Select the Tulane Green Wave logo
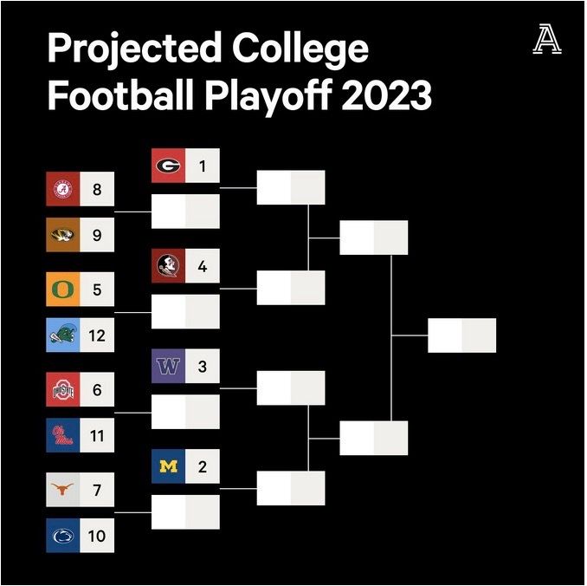Image resolution: width=587 pixels, height=586 pixels. [x=63, y=335]
